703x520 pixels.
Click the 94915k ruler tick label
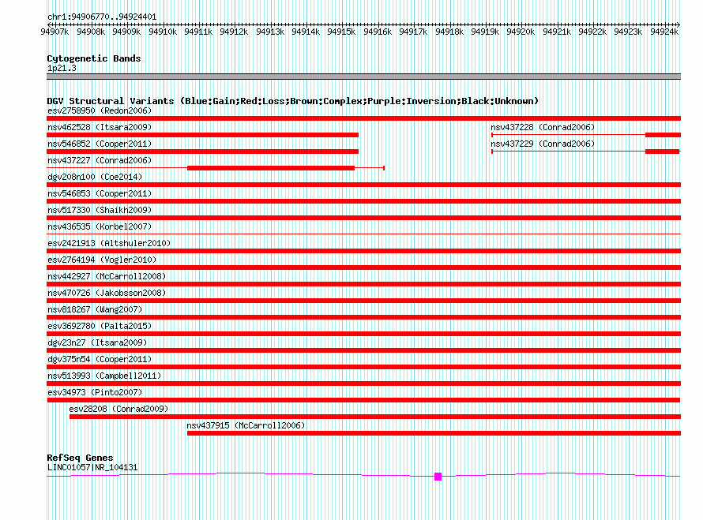[x=341, y=32]
